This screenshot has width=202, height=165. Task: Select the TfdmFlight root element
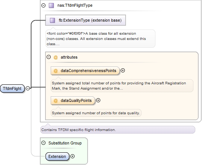[x=12, y=88]
